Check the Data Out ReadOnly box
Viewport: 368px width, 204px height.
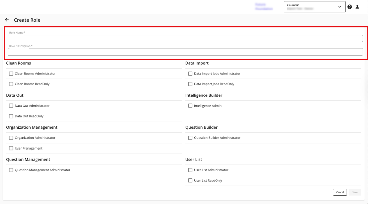pos(11,116)
